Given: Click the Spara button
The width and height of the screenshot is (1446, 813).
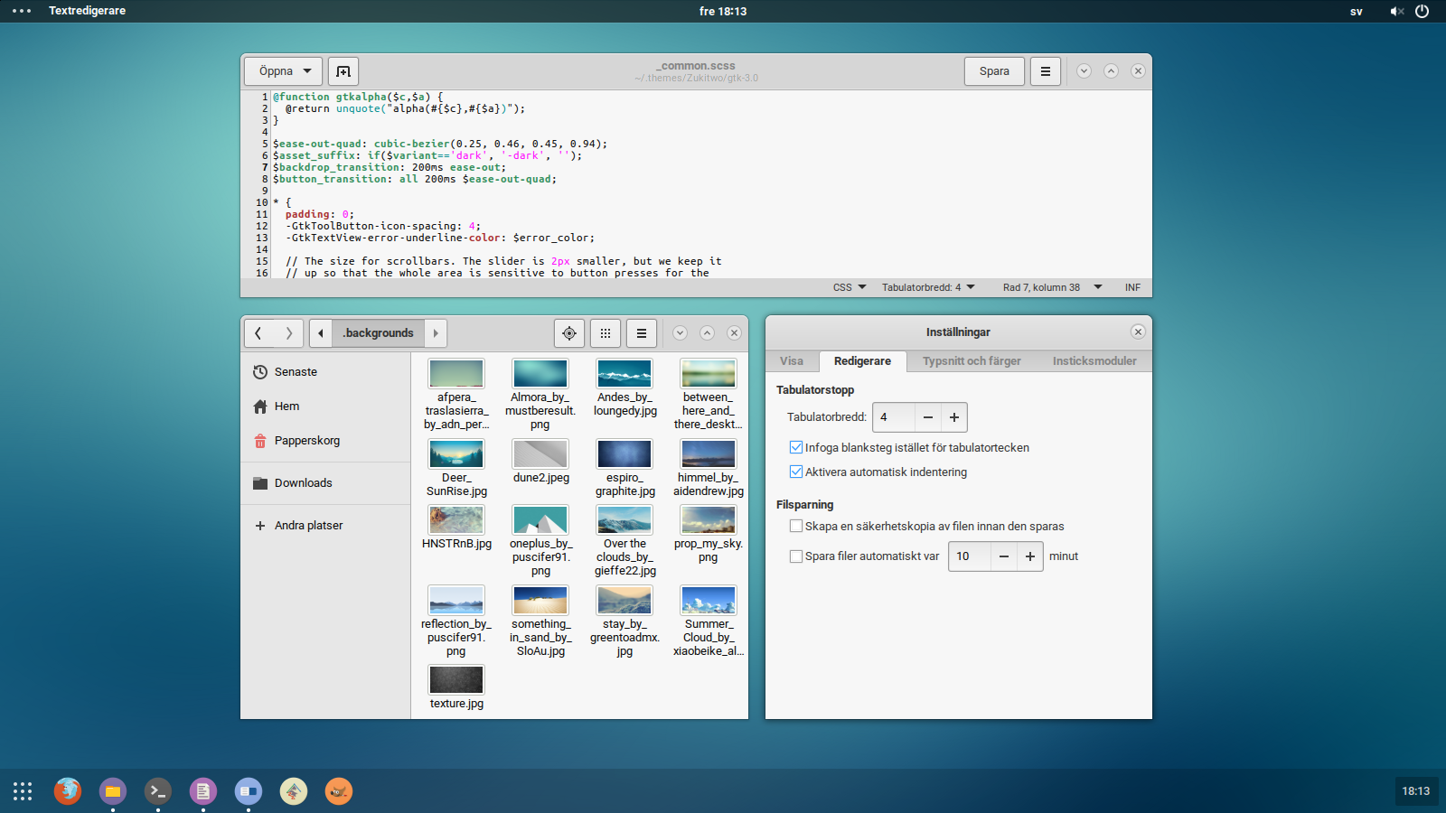Looking at the screenshot, I should tap(994, 71).
